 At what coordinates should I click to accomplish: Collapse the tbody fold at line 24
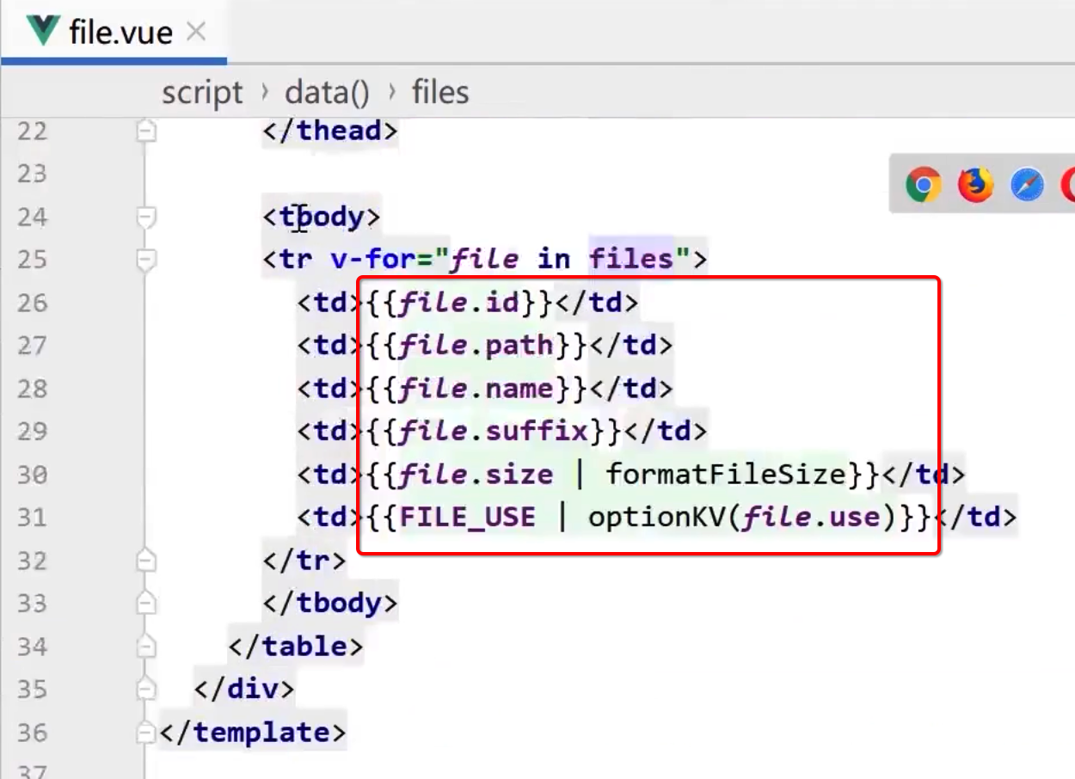coord(146,218)
